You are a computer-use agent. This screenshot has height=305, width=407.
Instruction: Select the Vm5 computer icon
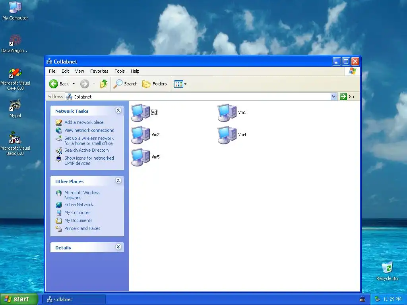pyautogui.click(x=140, y=157)
